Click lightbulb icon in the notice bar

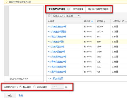7,2
